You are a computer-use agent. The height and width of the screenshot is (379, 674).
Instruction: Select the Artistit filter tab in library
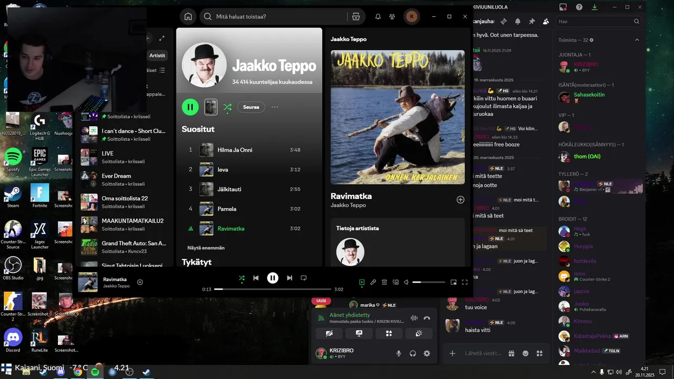(x=157, y=55)
